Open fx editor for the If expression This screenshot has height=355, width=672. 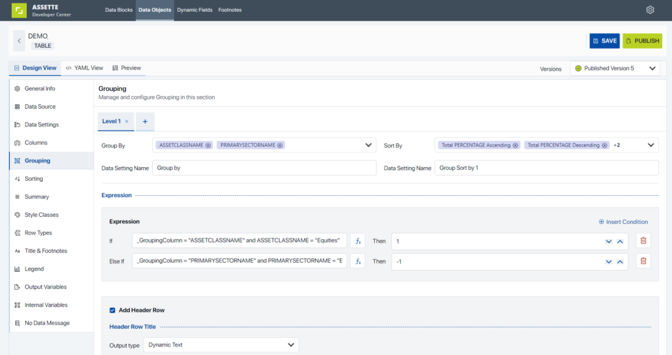tap(358, 241)
